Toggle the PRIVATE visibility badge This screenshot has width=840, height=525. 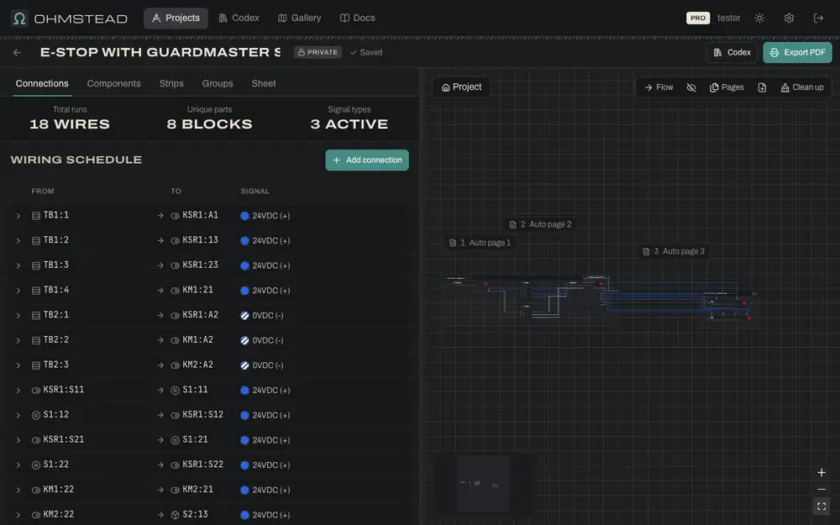click(x=318, y=52)
